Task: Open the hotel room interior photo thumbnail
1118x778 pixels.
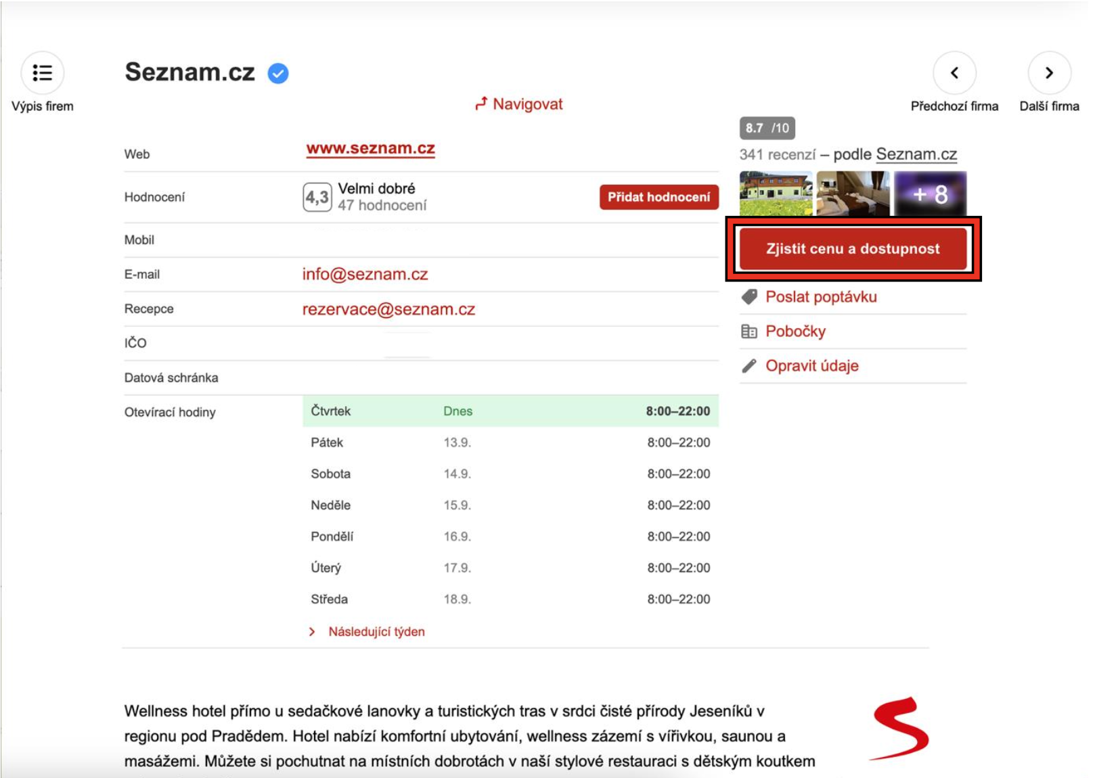Action: [x=853, y=193]
